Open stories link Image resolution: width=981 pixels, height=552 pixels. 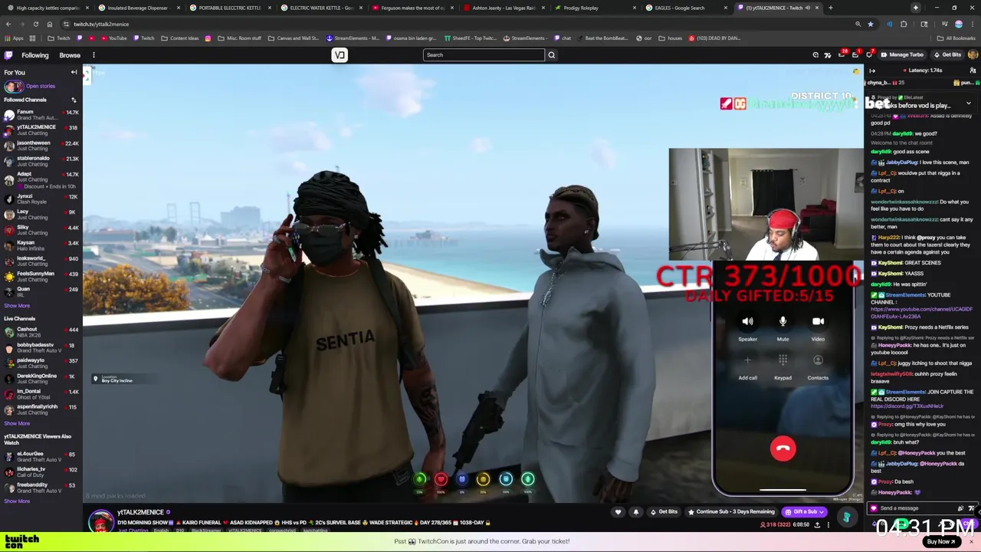(x=40, y=86)
